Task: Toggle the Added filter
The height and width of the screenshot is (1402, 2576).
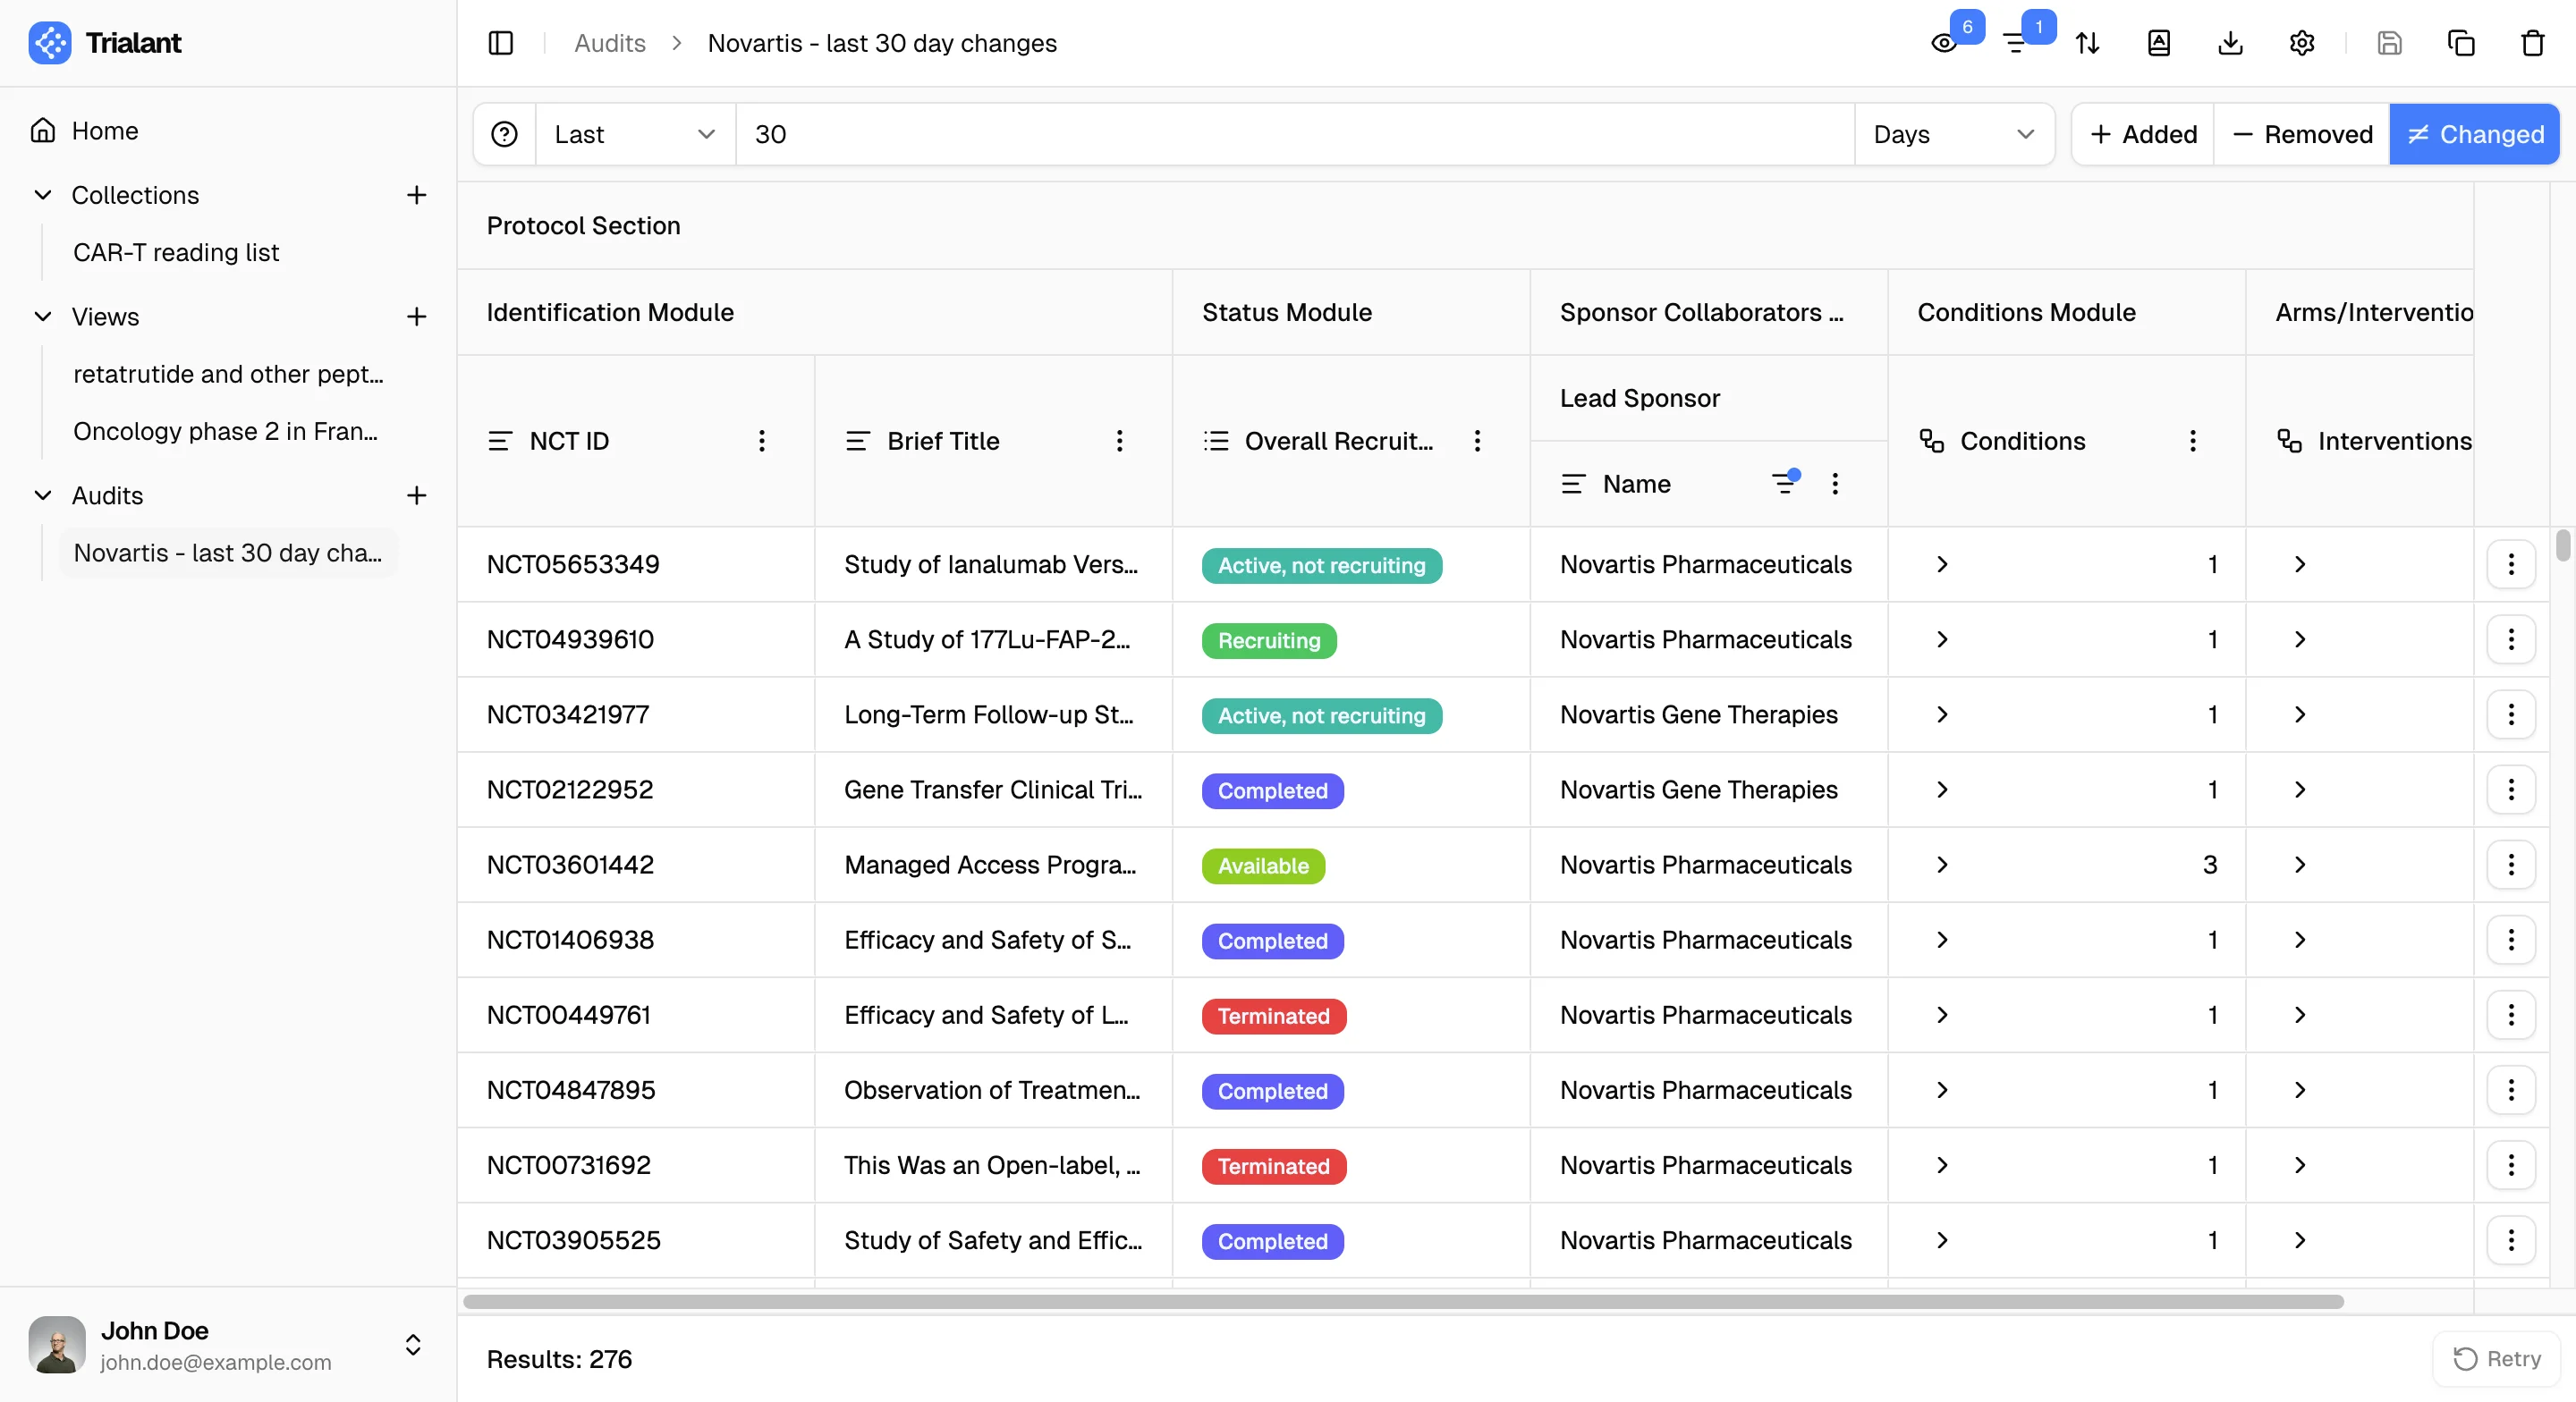Action: click(2143, 134)
